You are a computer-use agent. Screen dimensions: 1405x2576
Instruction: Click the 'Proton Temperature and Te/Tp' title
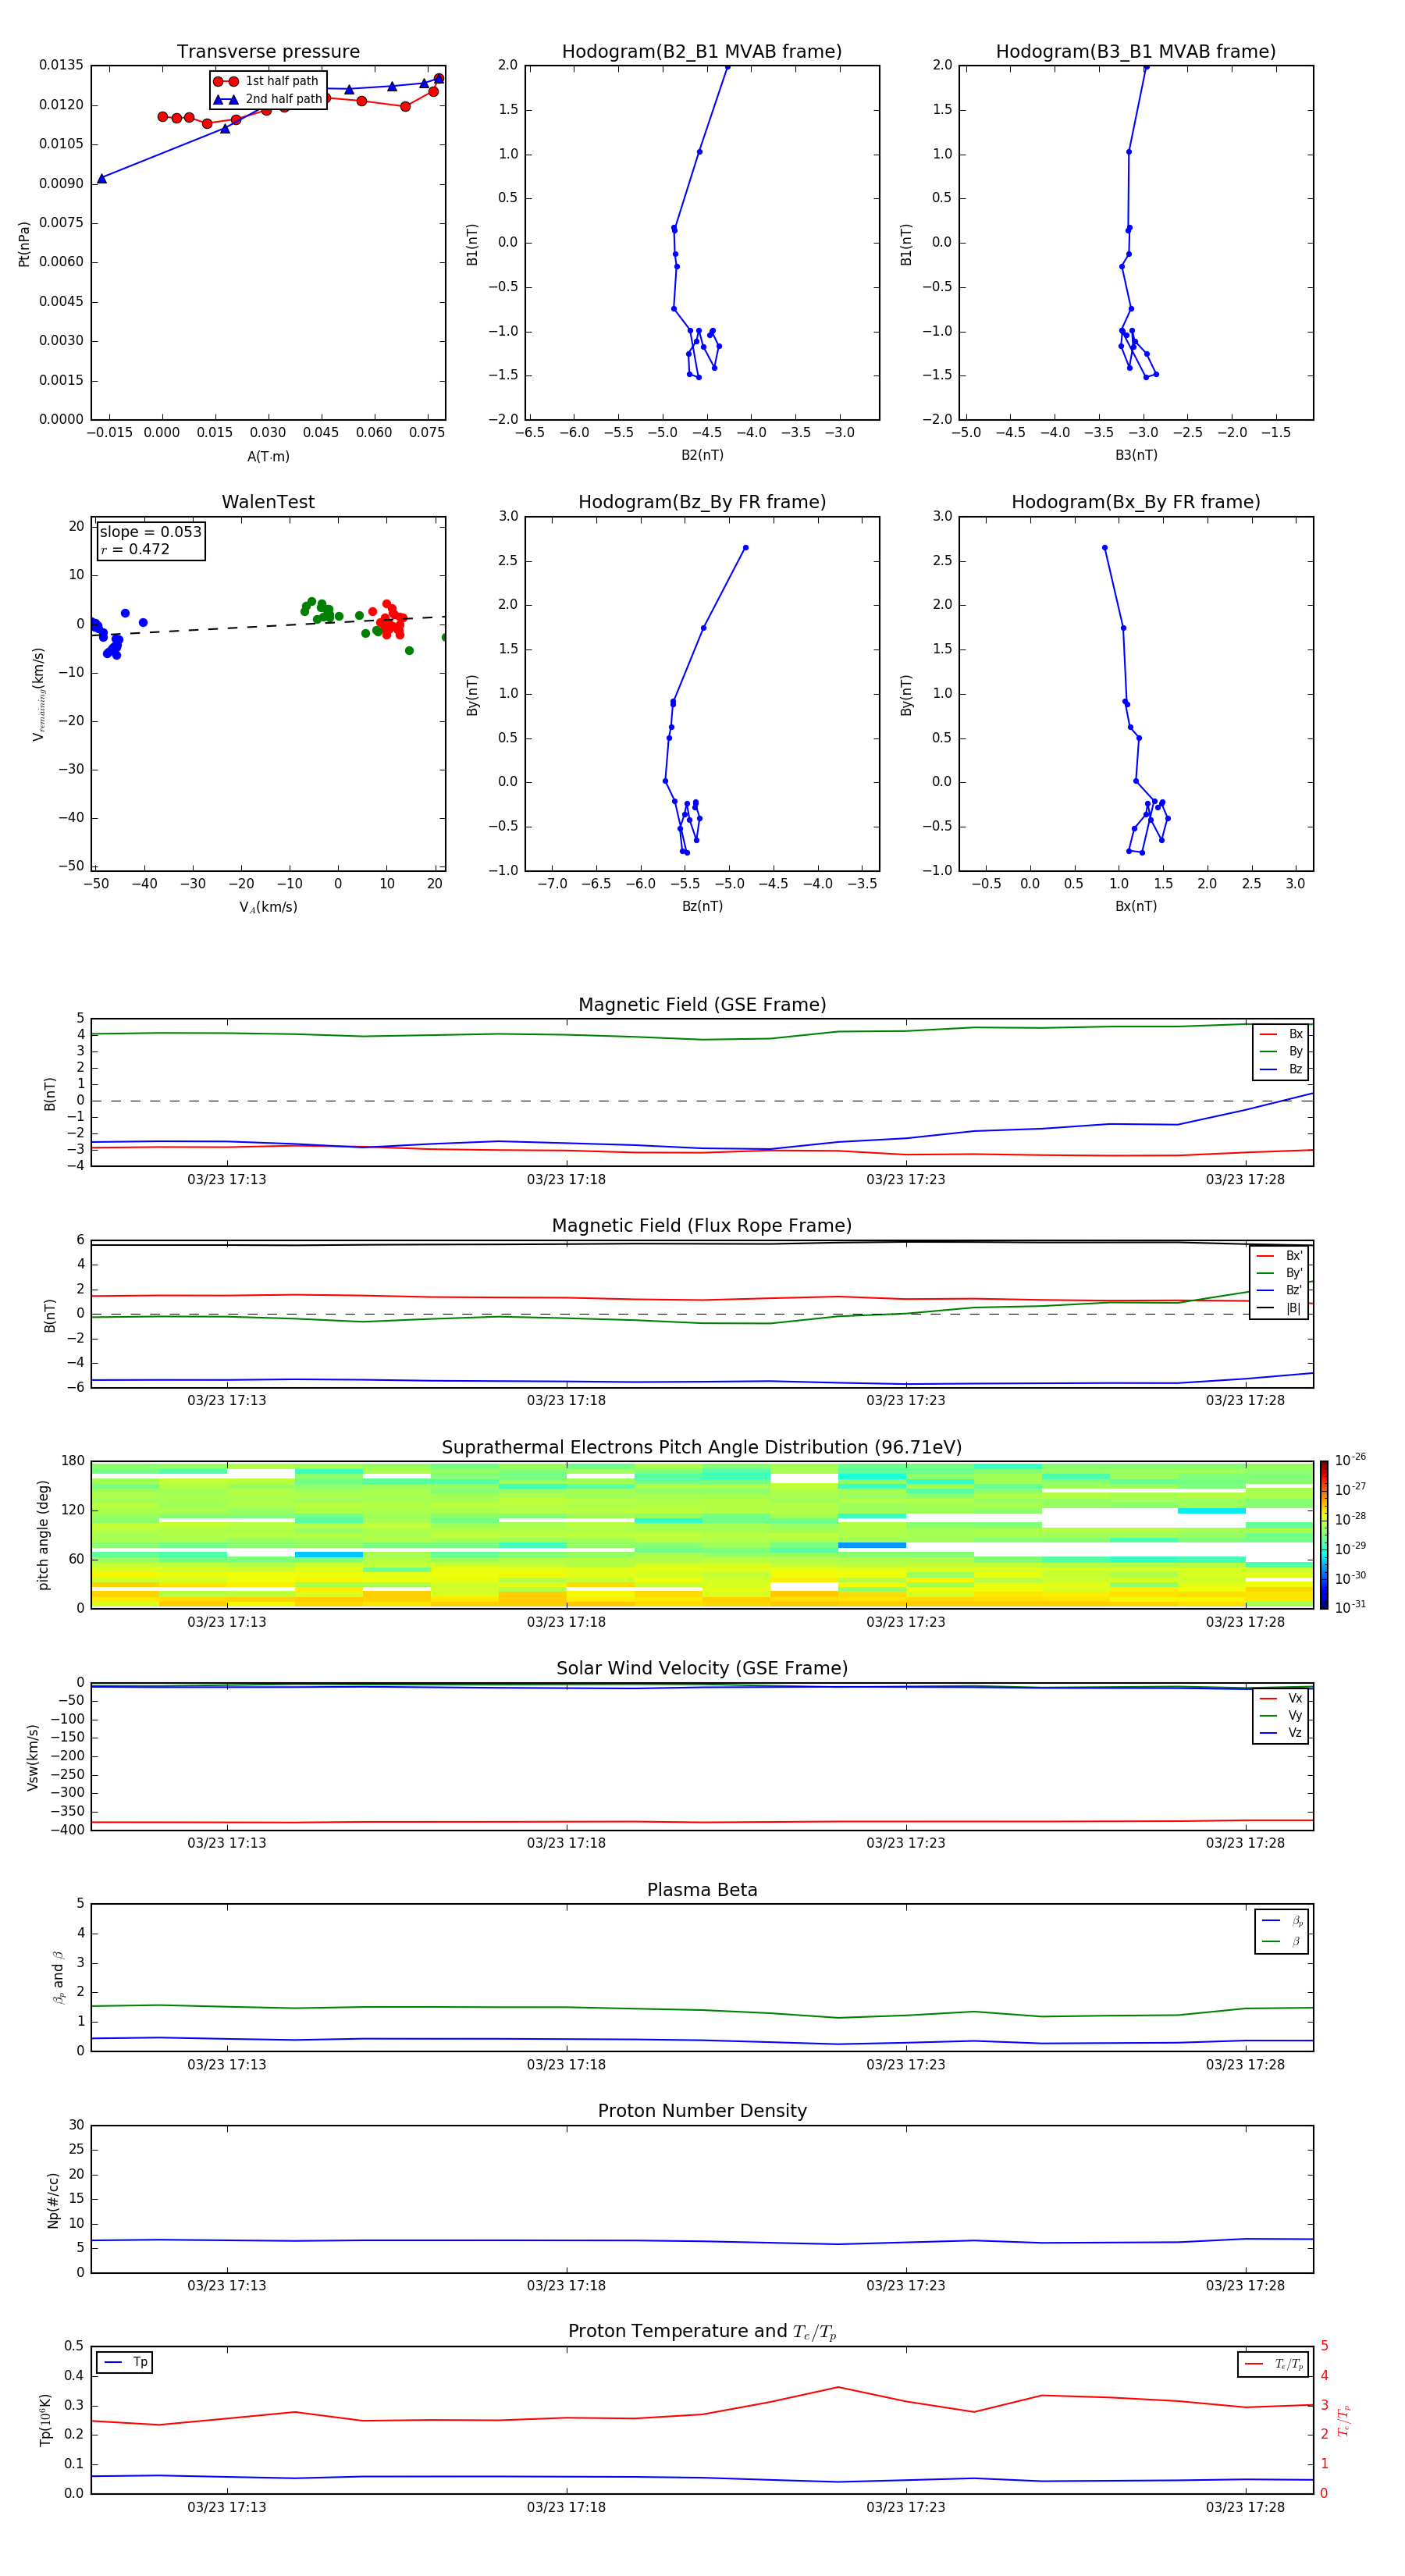[702, 2332]
